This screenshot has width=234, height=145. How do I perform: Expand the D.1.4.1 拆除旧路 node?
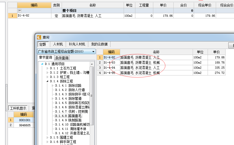point(52,85)
